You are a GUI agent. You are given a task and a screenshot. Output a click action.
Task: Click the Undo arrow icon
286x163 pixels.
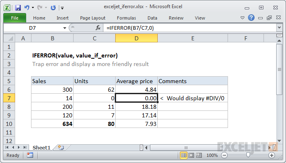click(x=27, y=7)
